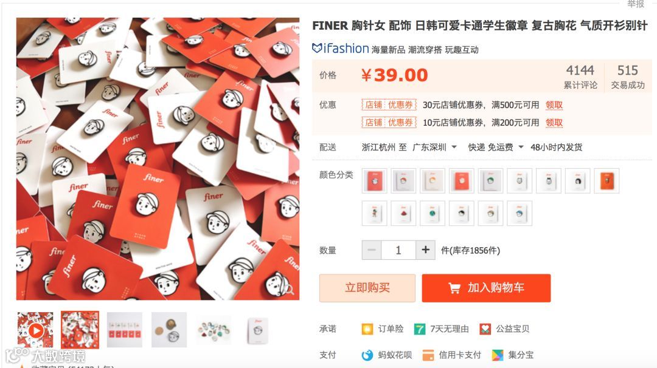This screenshot has height=368, width=657.
Task: Click the 信用卡支付 card icon
Action: pyautogui.click(x=428, y=355)
